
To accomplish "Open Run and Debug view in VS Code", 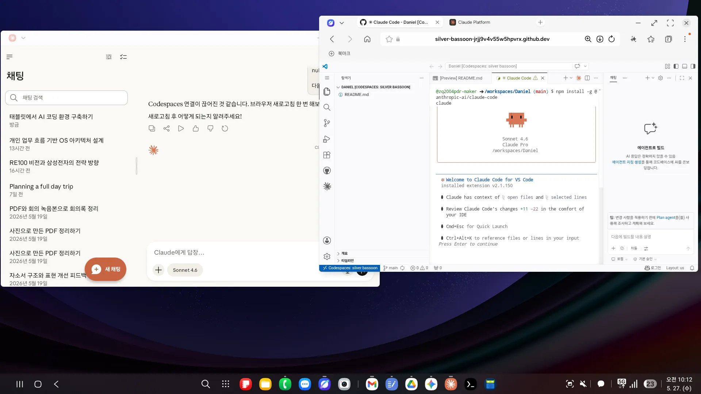I will [327, 139].
